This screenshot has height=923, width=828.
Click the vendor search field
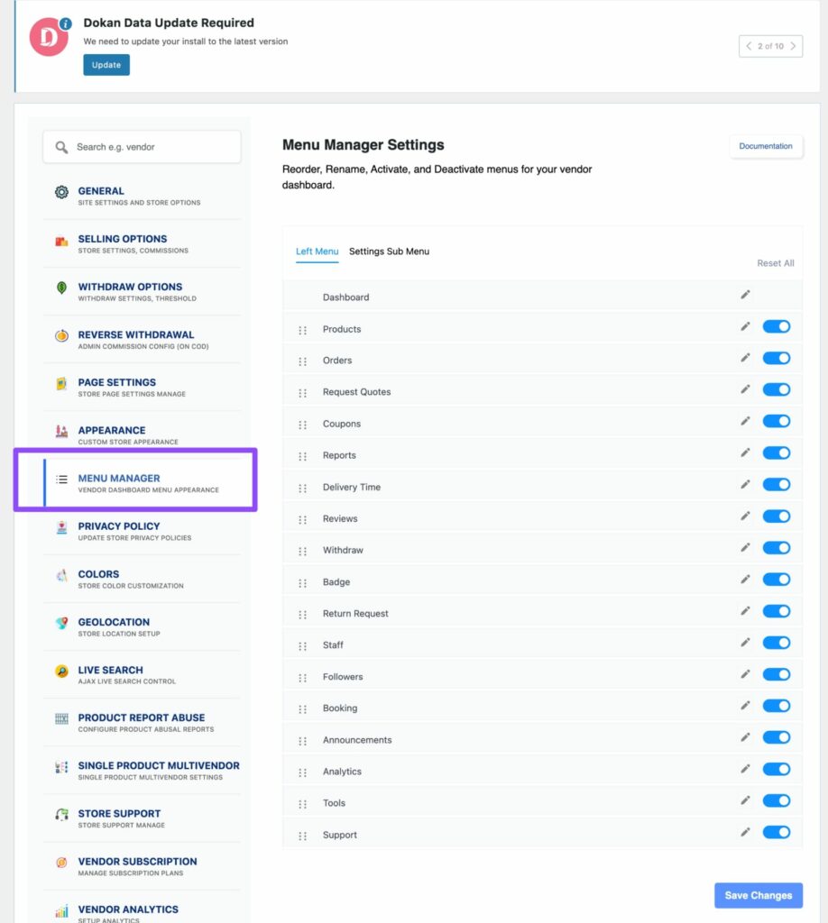[x=141, y=146]
